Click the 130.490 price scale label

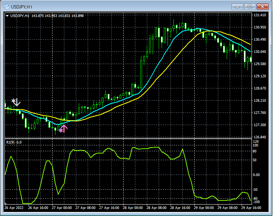click(260, 40)
